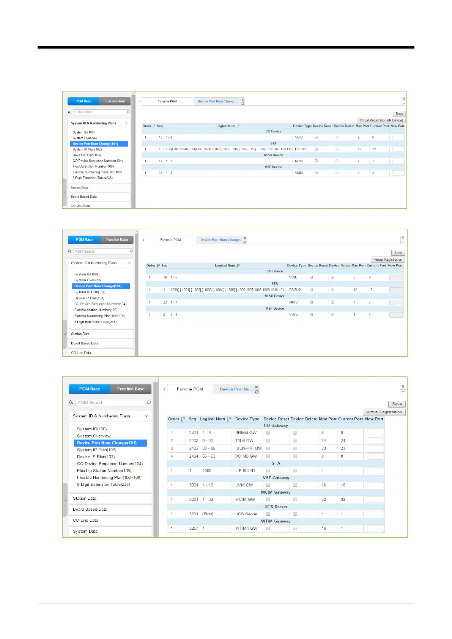Open Flexible Station Number(105) in the bottom screenshot
Screen dimensions: 452x639
pyautogui.click(x=104, y=471)
